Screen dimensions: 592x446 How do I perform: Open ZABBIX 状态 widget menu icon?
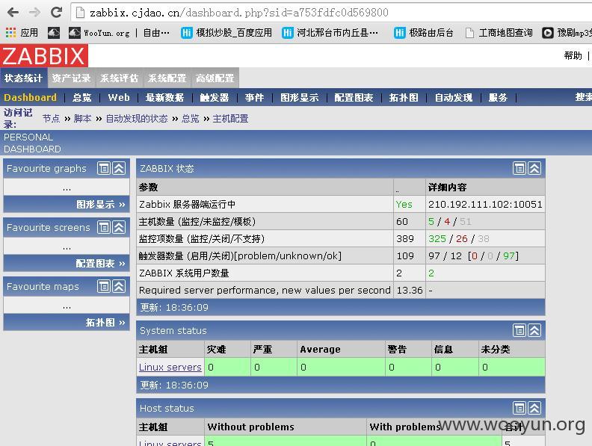click(519, 168)
